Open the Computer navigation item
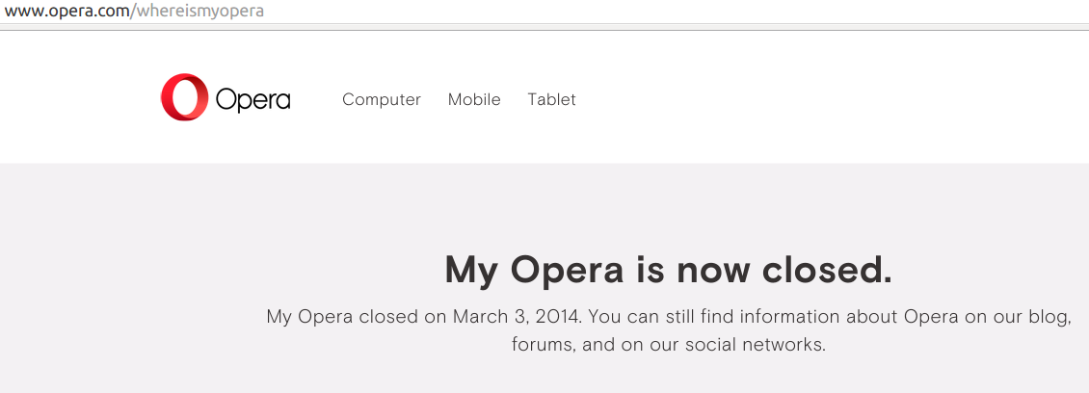The width and height of the screenshot is (1089, 393). coord(382,100)
